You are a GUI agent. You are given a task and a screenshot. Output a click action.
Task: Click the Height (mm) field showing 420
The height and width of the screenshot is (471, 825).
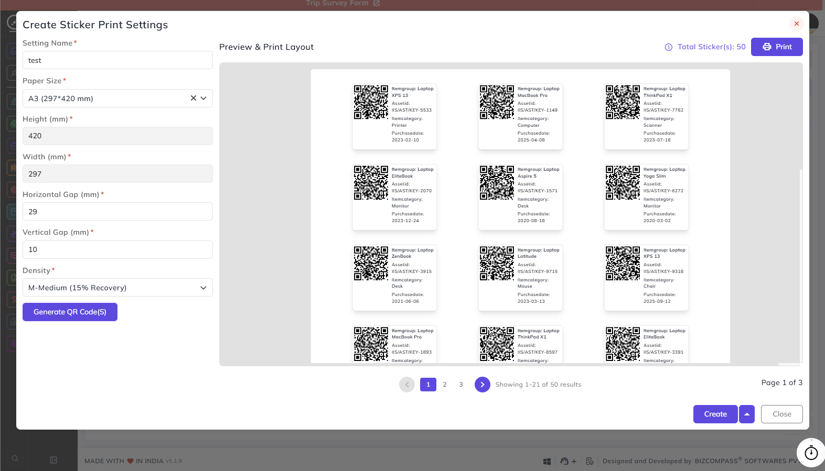(117, 136)
